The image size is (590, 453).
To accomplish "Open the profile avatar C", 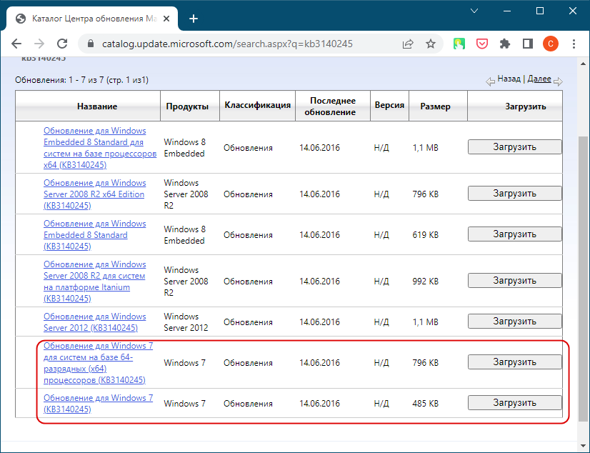I will [551, 44].
